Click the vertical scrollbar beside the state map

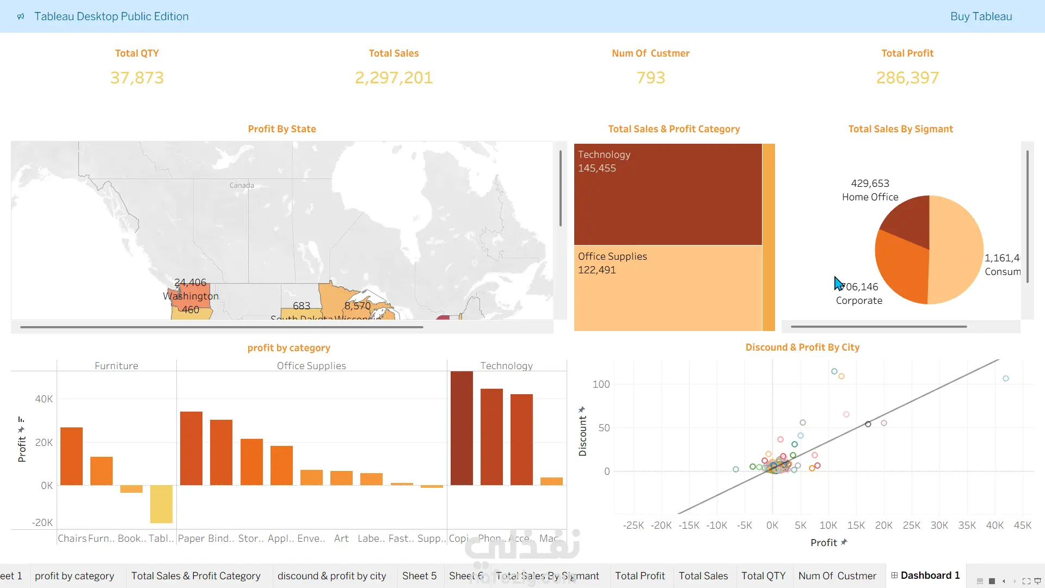(560, 188)
